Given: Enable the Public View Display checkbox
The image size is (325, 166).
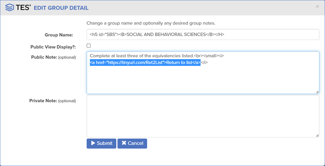Looking at the screenshot, I should 89,46.
